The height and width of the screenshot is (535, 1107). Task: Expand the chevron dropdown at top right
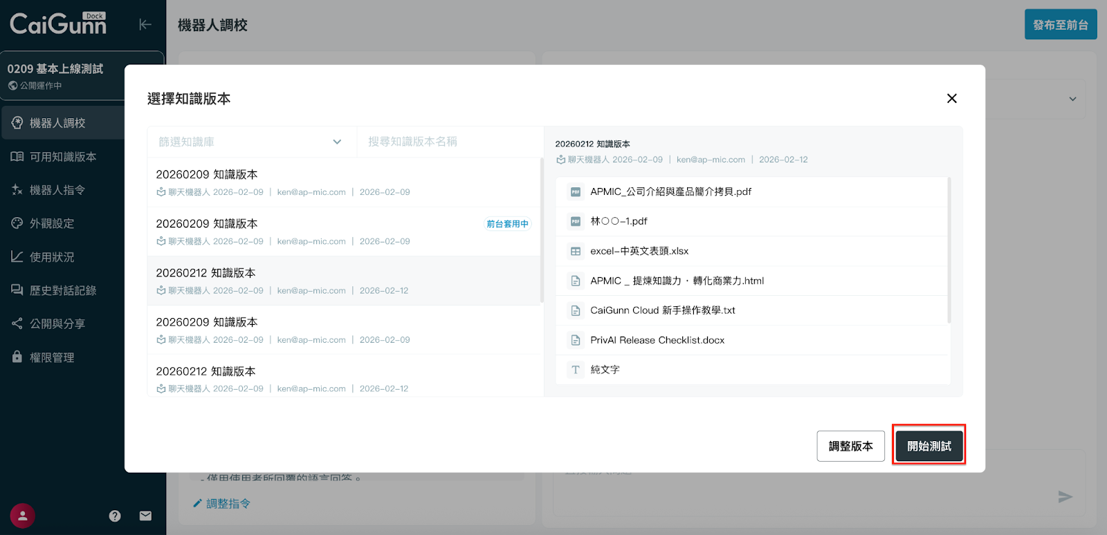click(1072, 99)
